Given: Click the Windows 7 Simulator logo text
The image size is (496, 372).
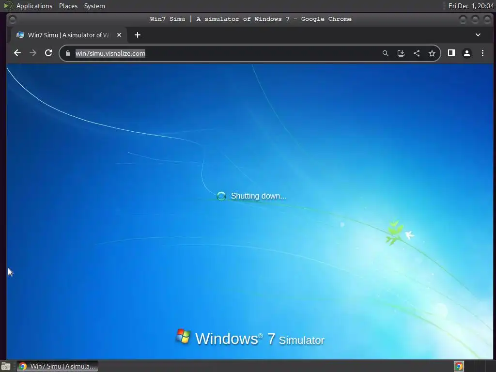Looking at the screenshot, I should (260, 339).
